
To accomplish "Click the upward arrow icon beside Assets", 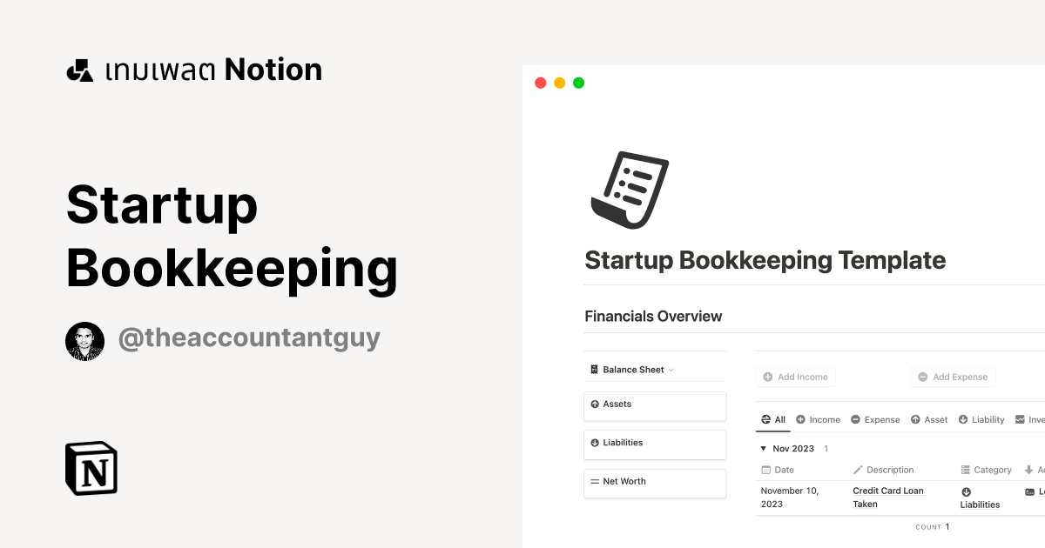I will 597,404.
